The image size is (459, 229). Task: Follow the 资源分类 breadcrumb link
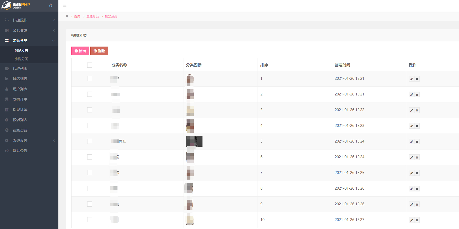(93, 16)
